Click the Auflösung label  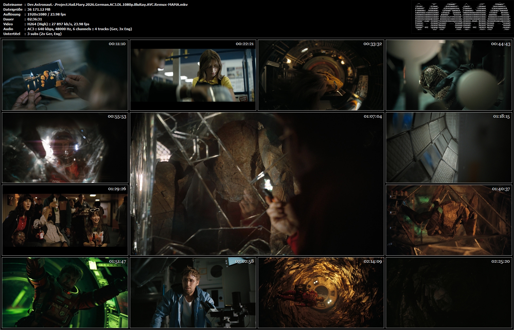[12, 14]
